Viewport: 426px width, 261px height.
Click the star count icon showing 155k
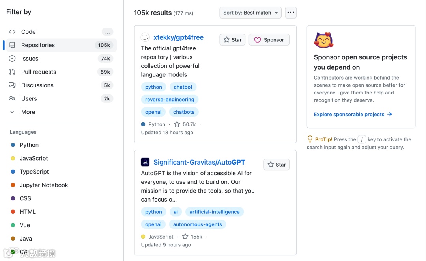coord(185,237)
